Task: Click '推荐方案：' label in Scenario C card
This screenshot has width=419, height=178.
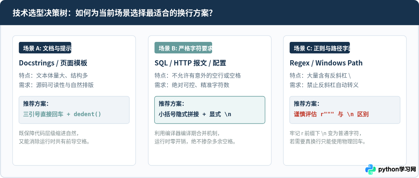Action: click(306, 104)
